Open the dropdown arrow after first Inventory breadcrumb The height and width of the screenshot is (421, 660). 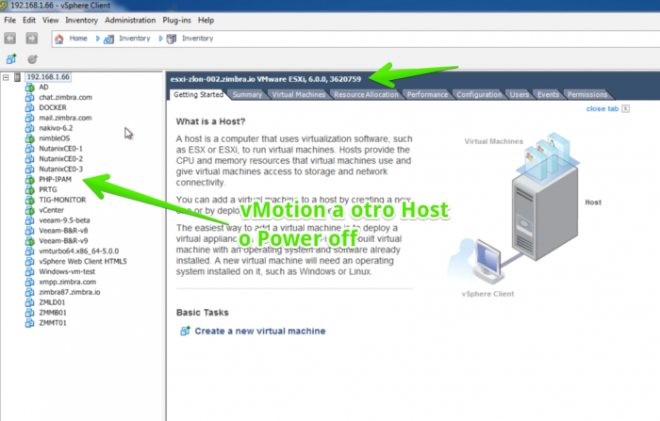click(160, 39)
